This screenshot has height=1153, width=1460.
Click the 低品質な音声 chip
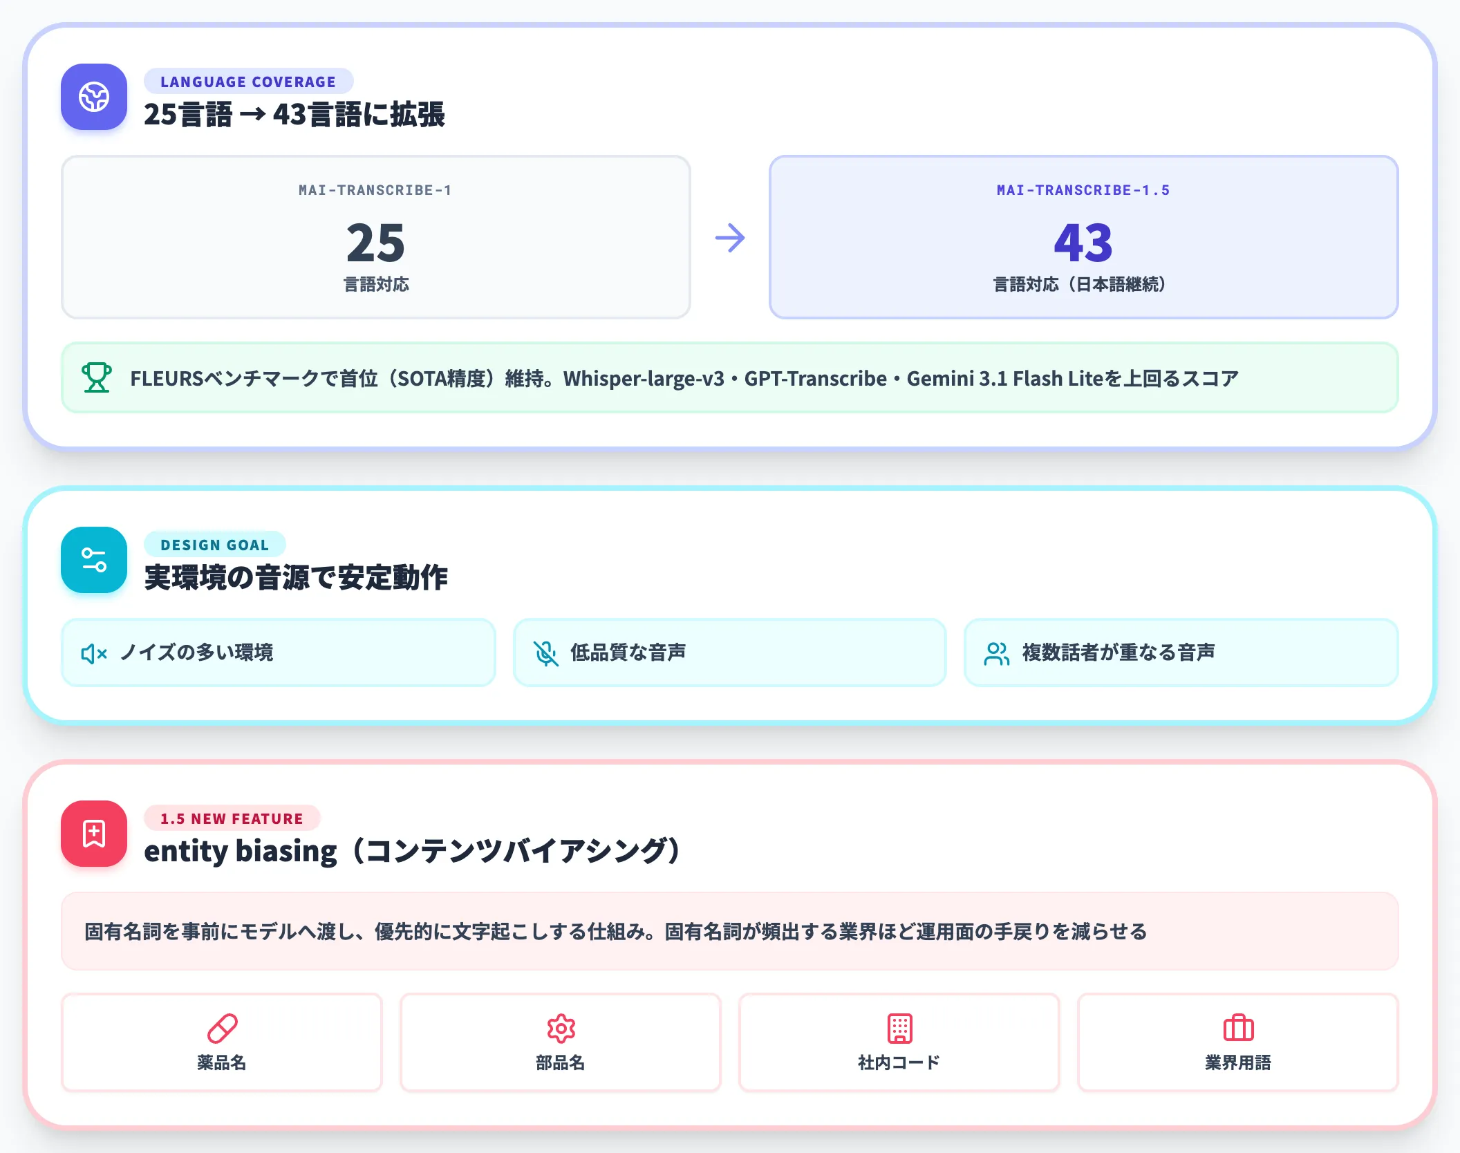point(730,653)
